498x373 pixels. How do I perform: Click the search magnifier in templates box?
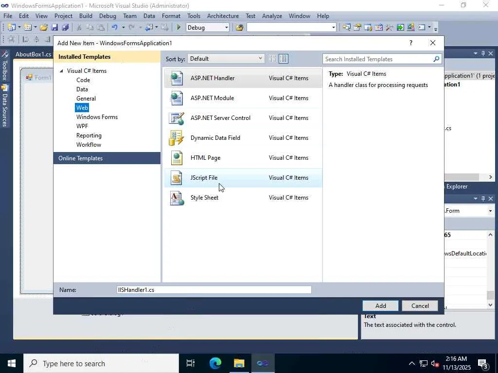tap(436, 59)
